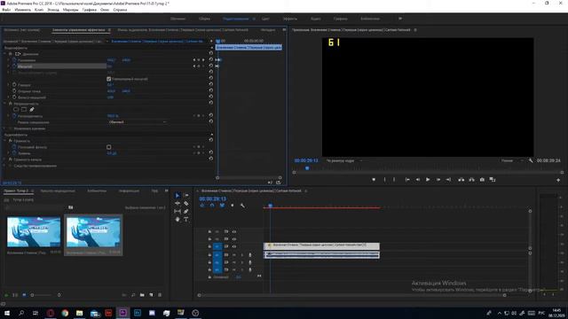This screenshot has height=319, width=568.
Task: Create a four-point rectangle mask under Opacity
Action: point(24,109)
